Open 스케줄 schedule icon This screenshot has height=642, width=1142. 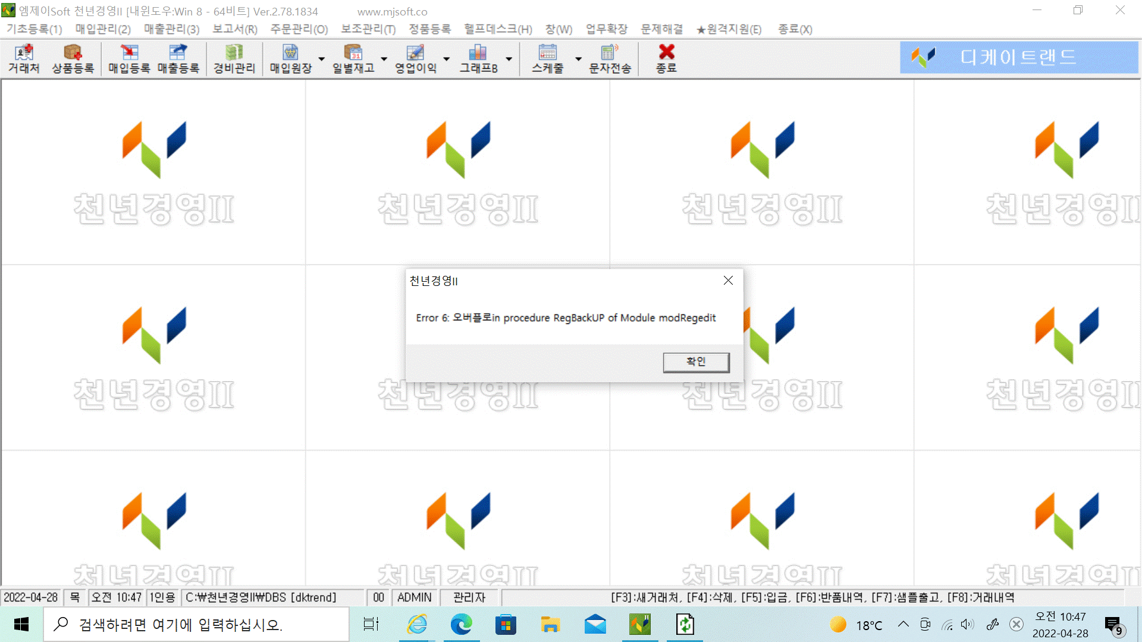[547, 59]
